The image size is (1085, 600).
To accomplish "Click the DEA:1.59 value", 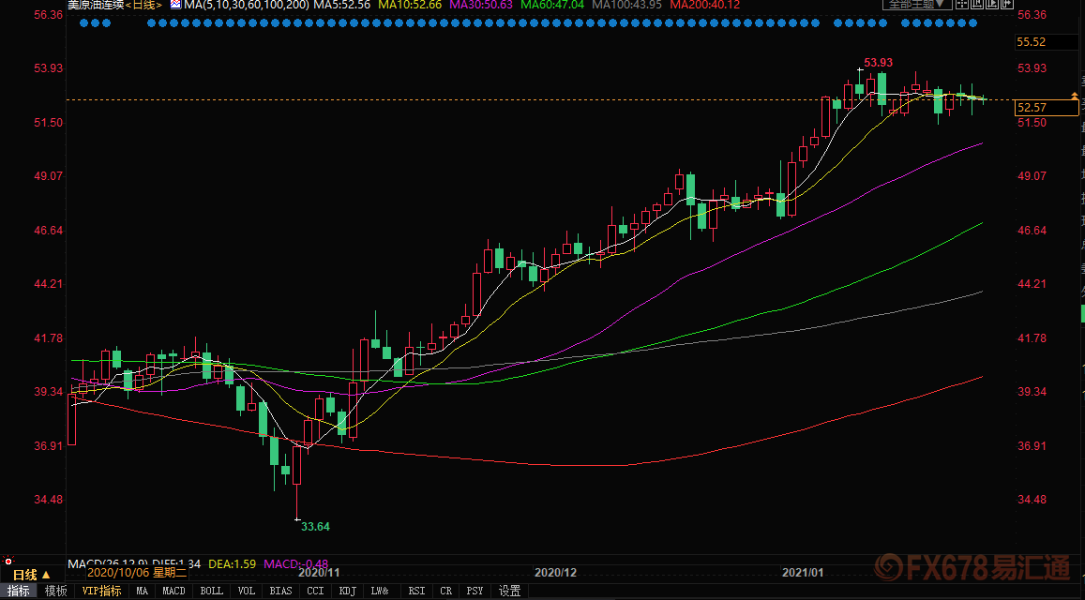I will pyautogui.click(x=232, y=564).
